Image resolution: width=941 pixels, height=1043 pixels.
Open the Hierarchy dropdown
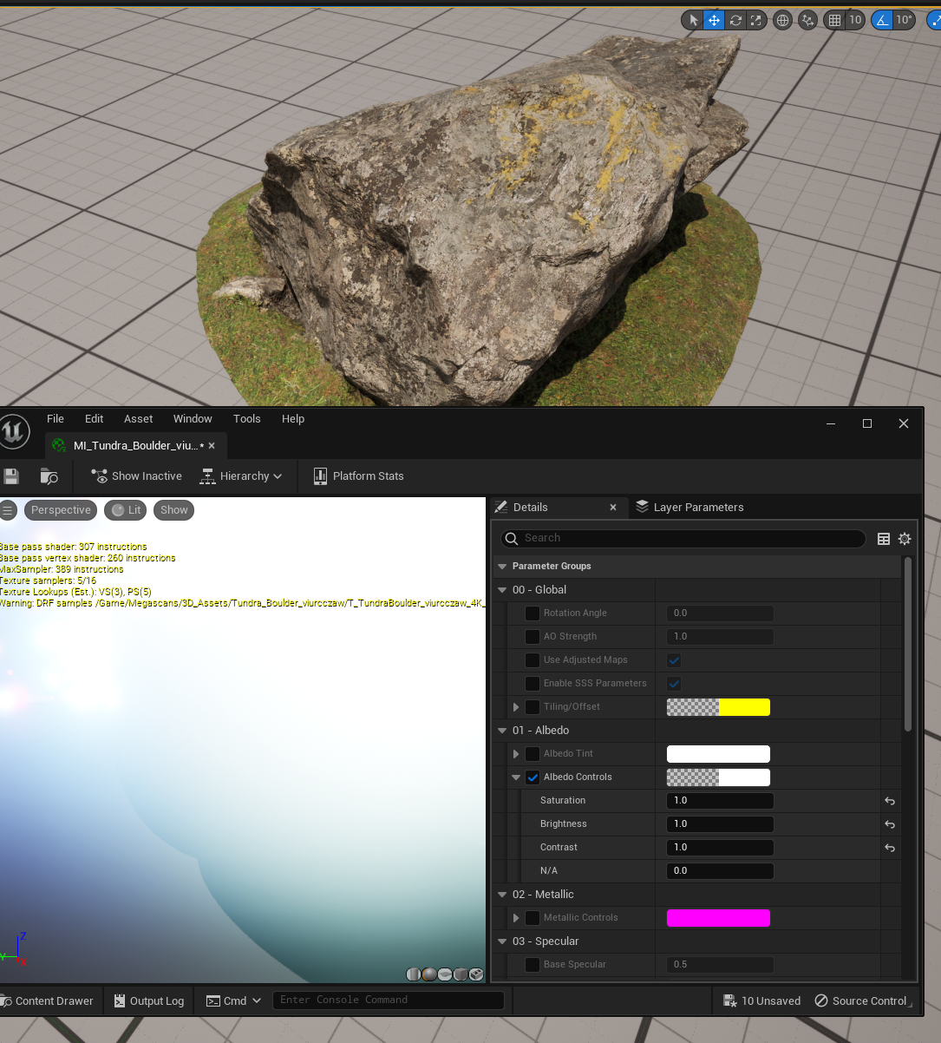pyautogui.click(x=241, y=476)
